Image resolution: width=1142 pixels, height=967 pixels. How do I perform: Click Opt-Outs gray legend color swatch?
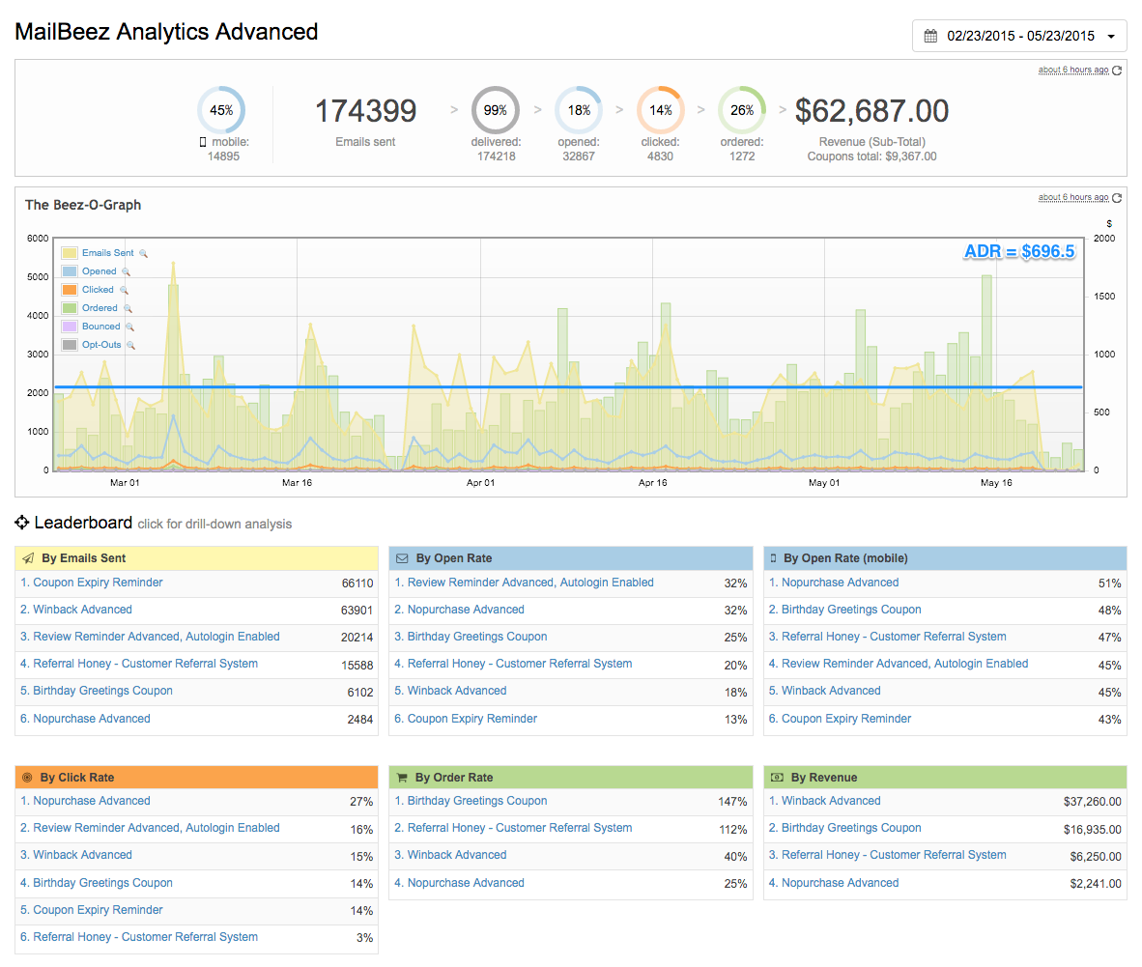pos(70,345)
